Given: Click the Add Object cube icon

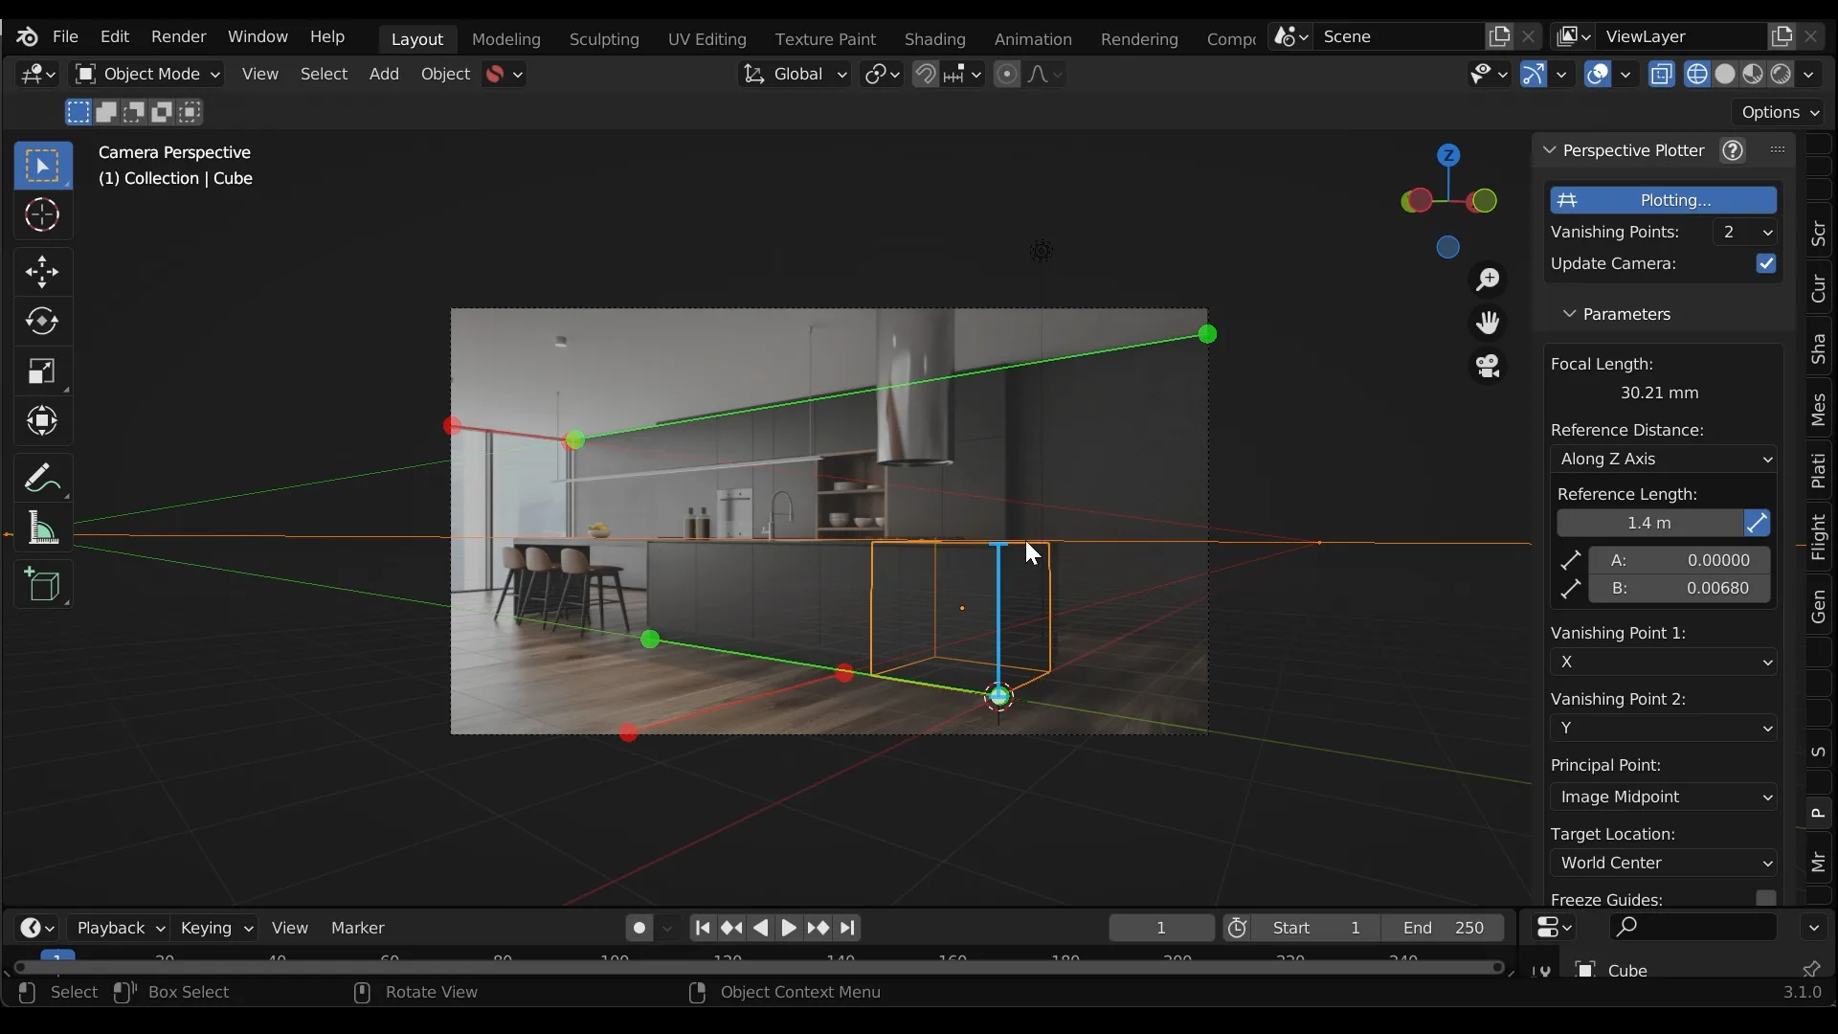Looking at the screenshot, I should (x=42, y=585).
